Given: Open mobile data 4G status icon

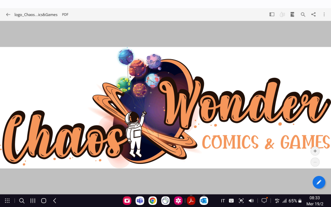Looking at the screenshot, I should click(x=277, y=201).
